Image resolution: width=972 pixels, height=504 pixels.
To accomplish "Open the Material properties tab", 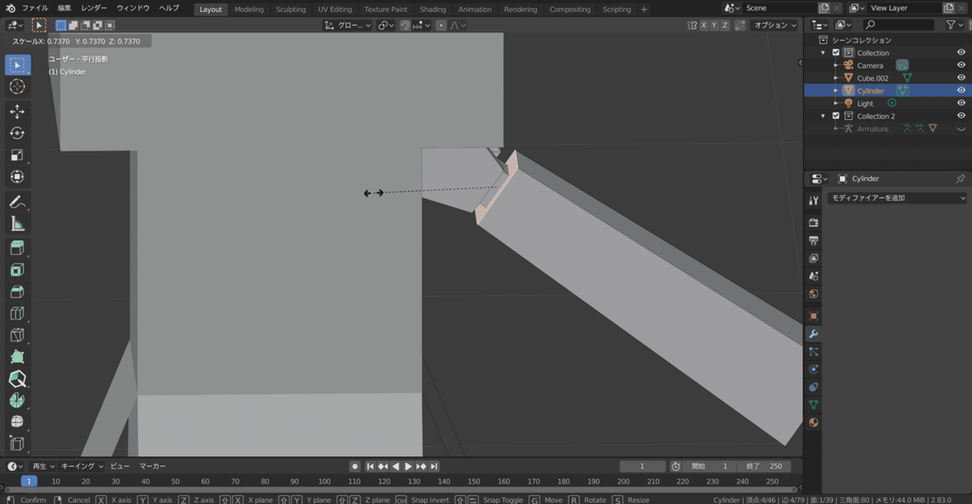I will pyautogui.click(x=813, y=422).
